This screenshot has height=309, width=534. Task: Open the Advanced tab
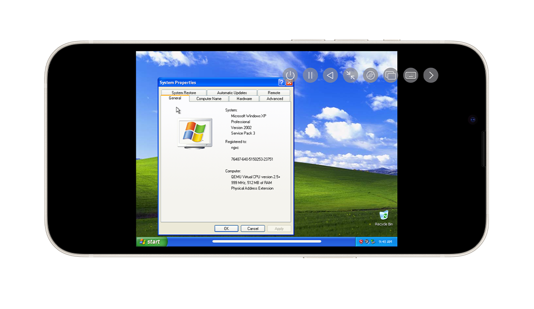275,99
